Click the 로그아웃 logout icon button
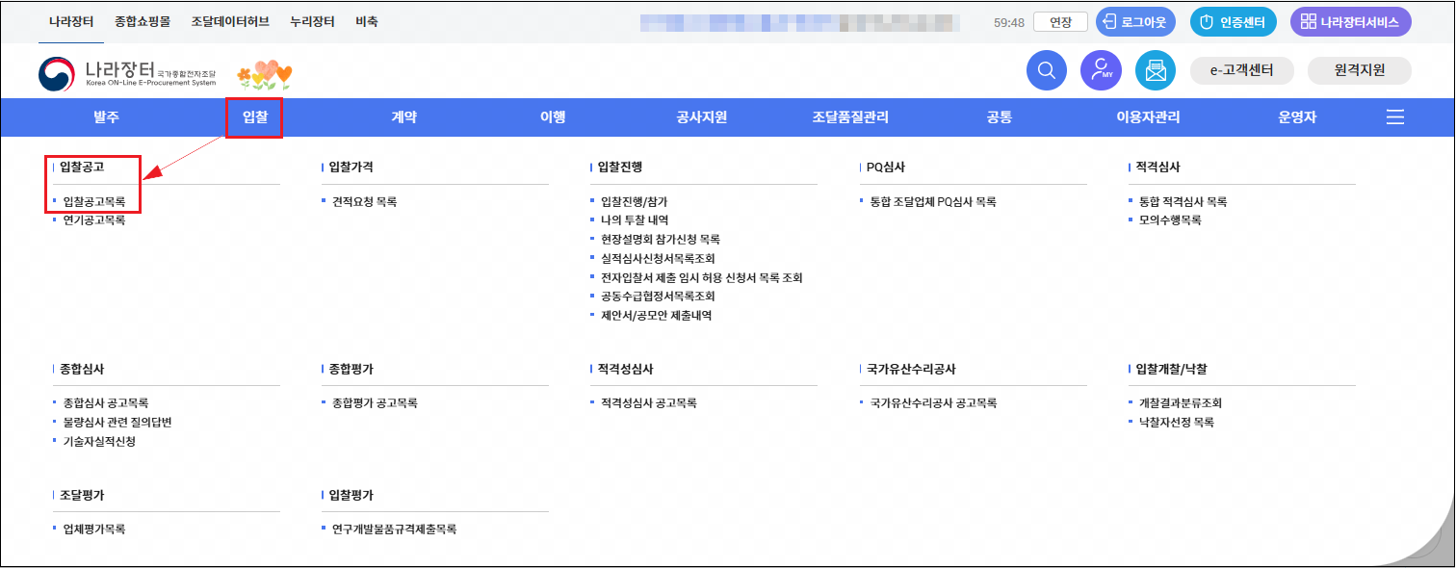Viewport: 1456px width, 568px height. tap(1134, 20)
